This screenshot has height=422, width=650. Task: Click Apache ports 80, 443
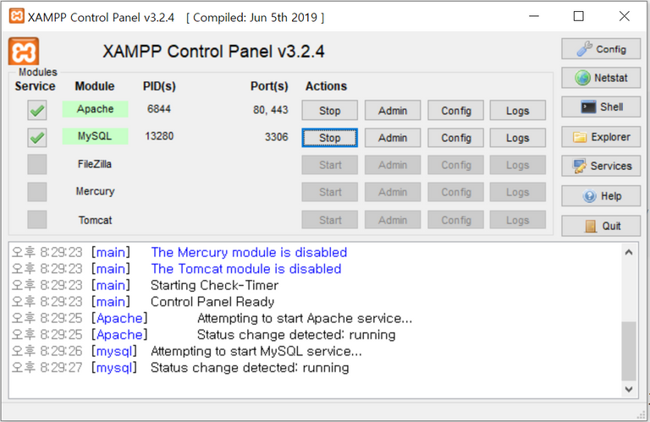point(270,110)
